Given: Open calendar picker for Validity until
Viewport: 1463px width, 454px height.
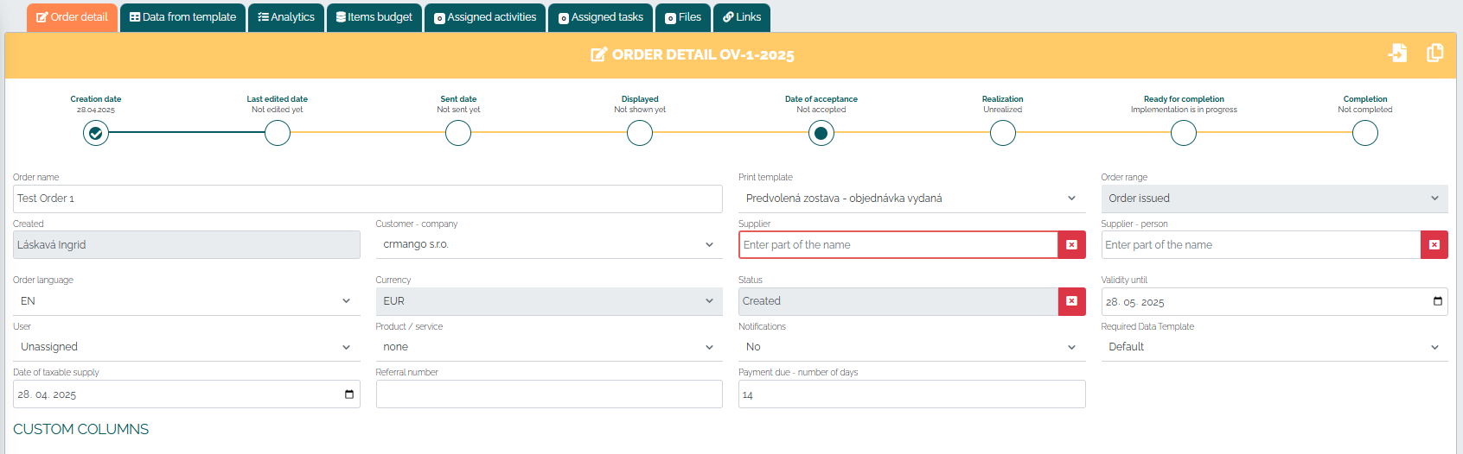Looking at the screenshot, I should coord(1438,301).
